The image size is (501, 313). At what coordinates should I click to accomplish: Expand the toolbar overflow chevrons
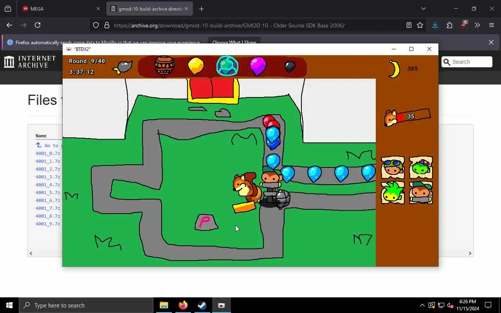click(477, 25)
